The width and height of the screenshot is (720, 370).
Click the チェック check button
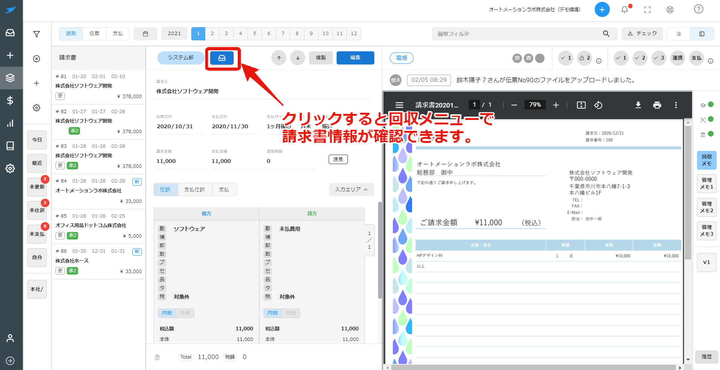click(642, 34)
